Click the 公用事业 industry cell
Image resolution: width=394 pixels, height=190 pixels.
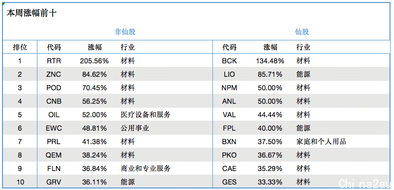[135, 128]
